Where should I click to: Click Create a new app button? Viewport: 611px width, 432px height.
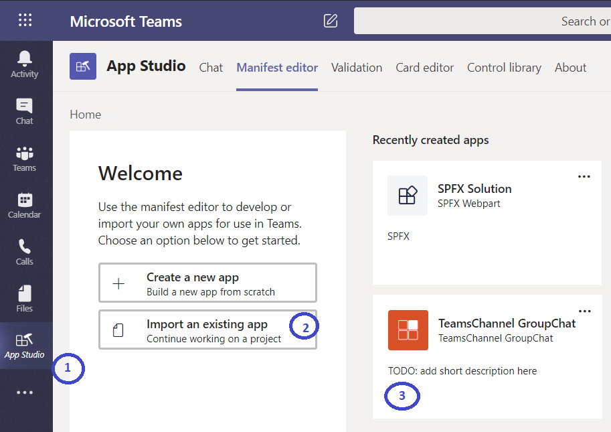click(207, 283)
